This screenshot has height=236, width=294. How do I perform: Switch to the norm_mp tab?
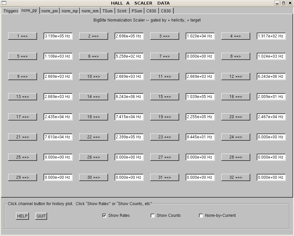coord(70,11)
